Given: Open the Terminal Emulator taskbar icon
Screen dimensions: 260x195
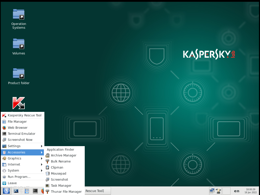Looking at the screenshot, I should pyautogui.click(x=35, y=191).
